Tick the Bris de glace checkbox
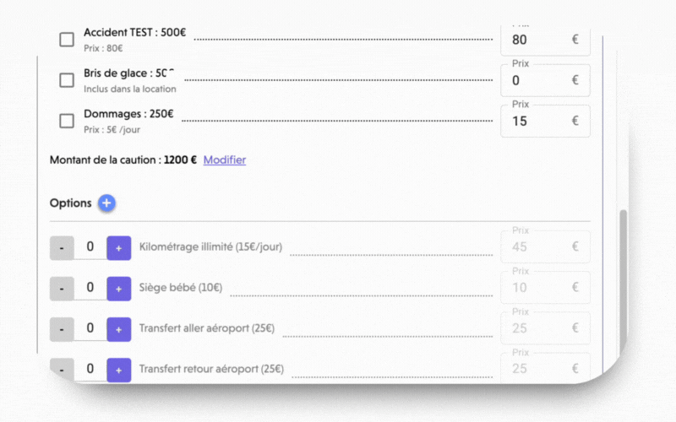Image resolution: width=676 pixels, height=422 pixels. pyautogui.click(x=67, y=80)
